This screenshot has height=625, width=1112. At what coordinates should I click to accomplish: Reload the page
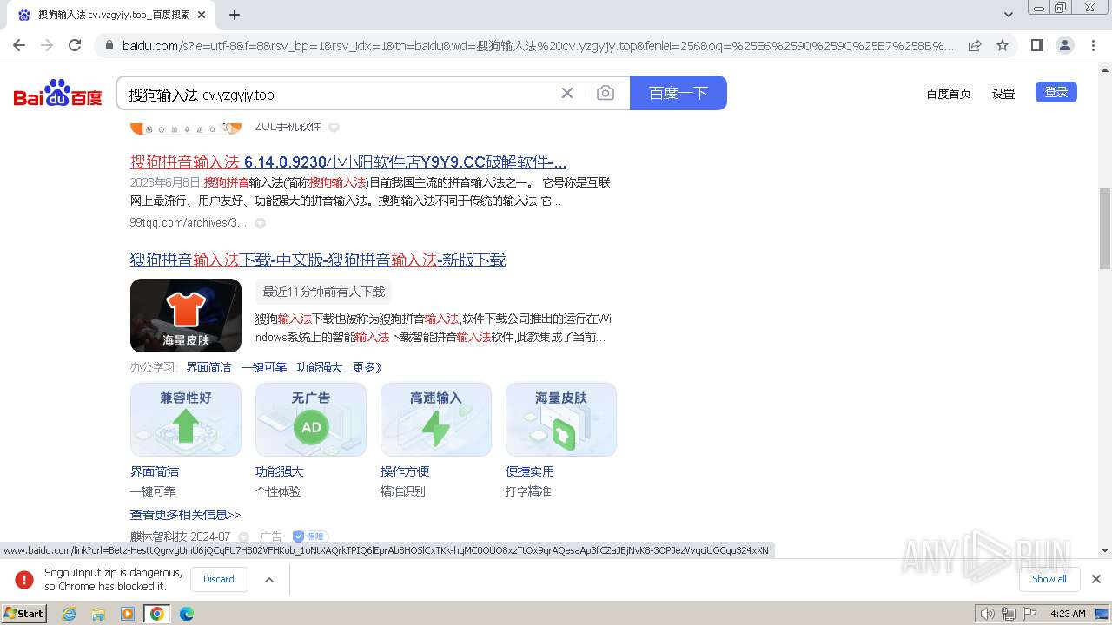[x=75, y=45]
